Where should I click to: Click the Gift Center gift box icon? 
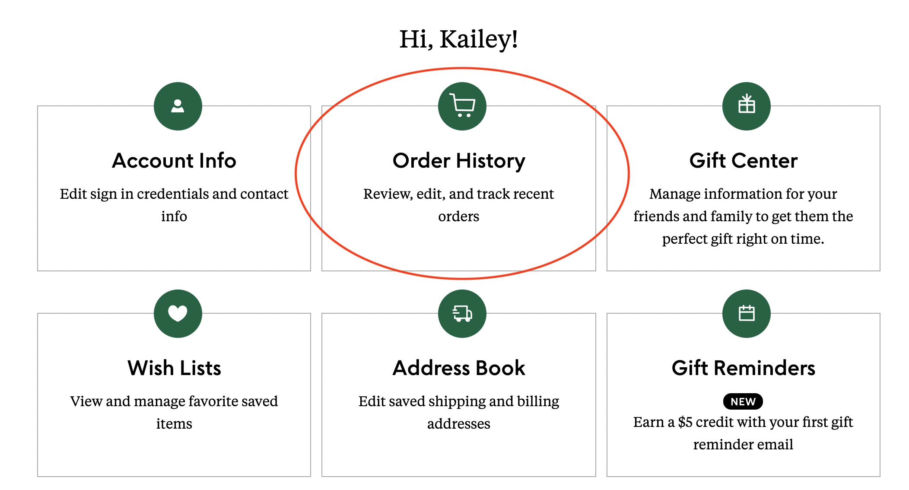point(746,106)
